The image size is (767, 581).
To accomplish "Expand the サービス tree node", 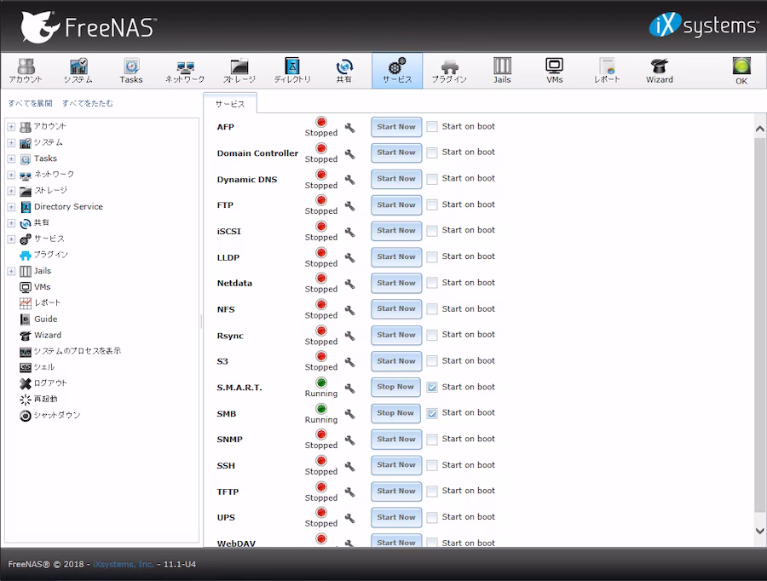I will tap(11, 239).
